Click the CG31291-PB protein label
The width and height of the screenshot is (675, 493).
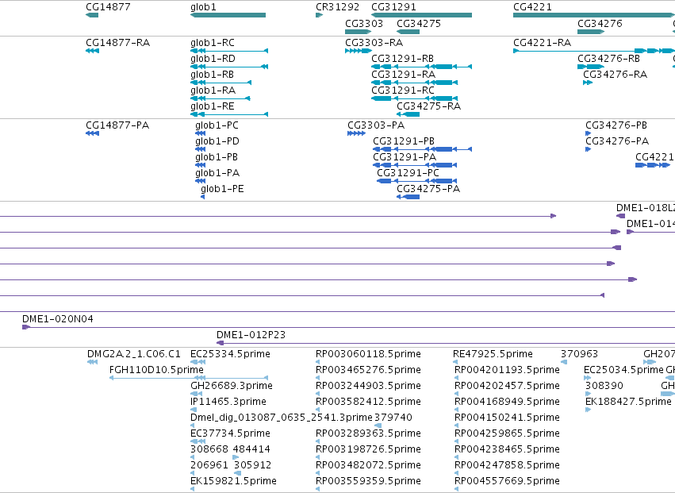(404, 141)
